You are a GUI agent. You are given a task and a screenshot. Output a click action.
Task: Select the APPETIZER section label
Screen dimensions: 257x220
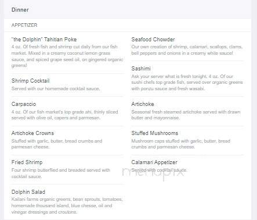coord(24,25)
